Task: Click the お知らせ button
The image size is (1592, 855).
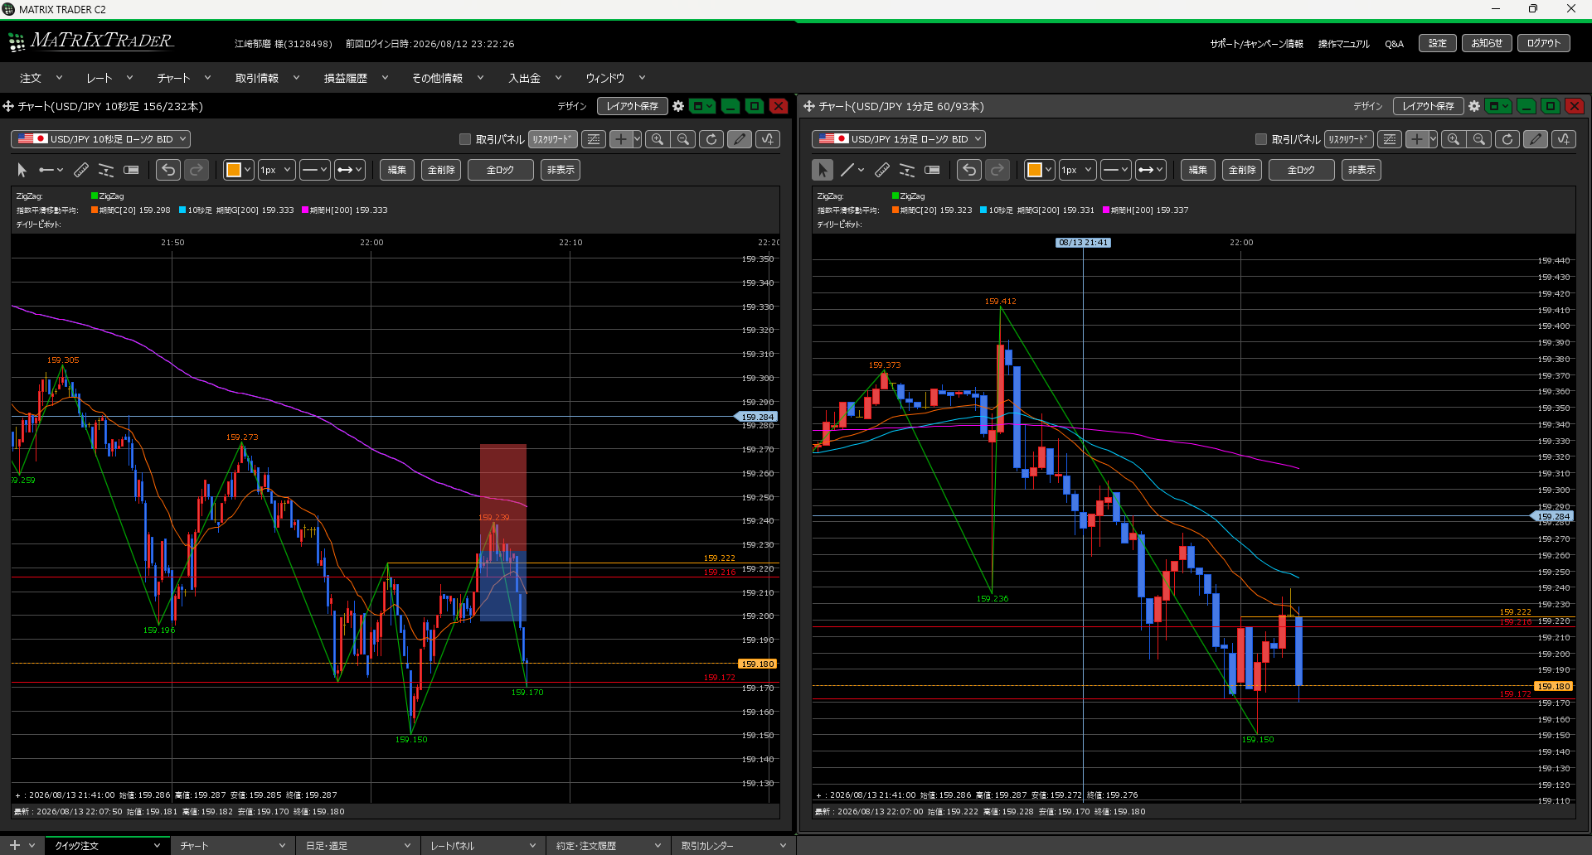Action: 1487,43
